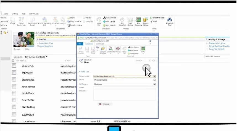
Task: Tick the checkbox for Natalie Peach
Action: (14, 93)
